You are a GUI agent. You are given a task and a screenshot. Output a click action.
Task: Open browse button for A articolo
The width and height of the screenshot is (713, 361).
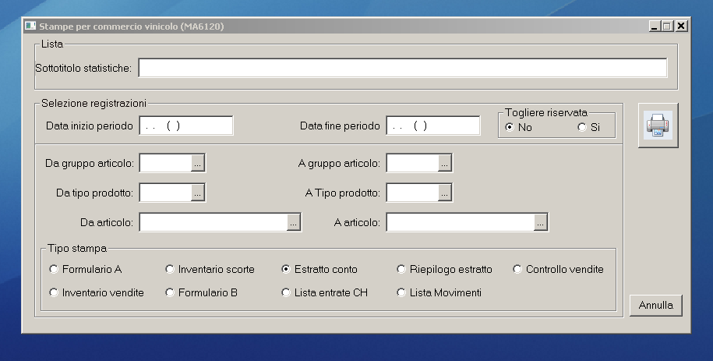pyautogui.click(x=541, y=223)
